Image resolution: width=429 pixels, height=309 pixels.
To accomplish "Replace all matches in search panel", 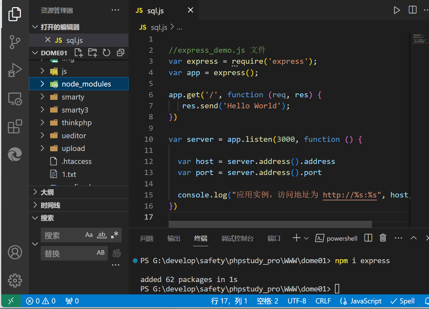I will pos(117,253).
